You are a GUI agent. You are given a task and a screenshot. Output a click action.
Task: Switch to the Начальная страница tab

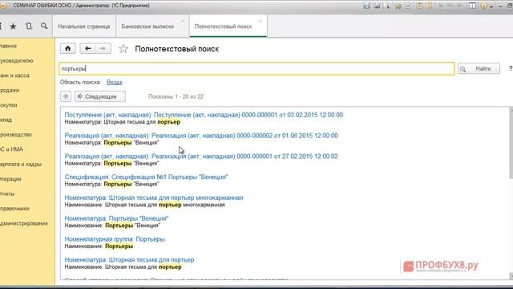[x=83, y=26]
